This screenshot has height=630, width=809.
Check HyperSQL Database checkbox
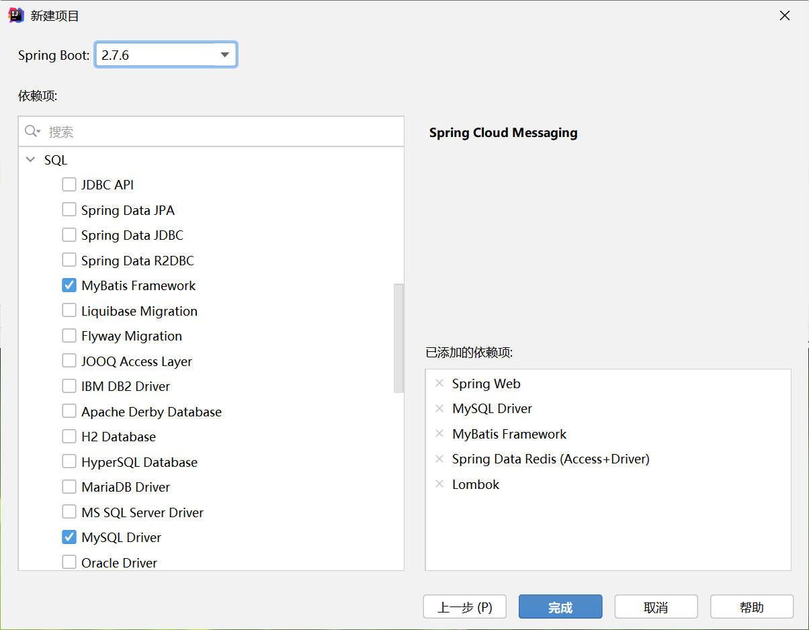pos(69,461)
